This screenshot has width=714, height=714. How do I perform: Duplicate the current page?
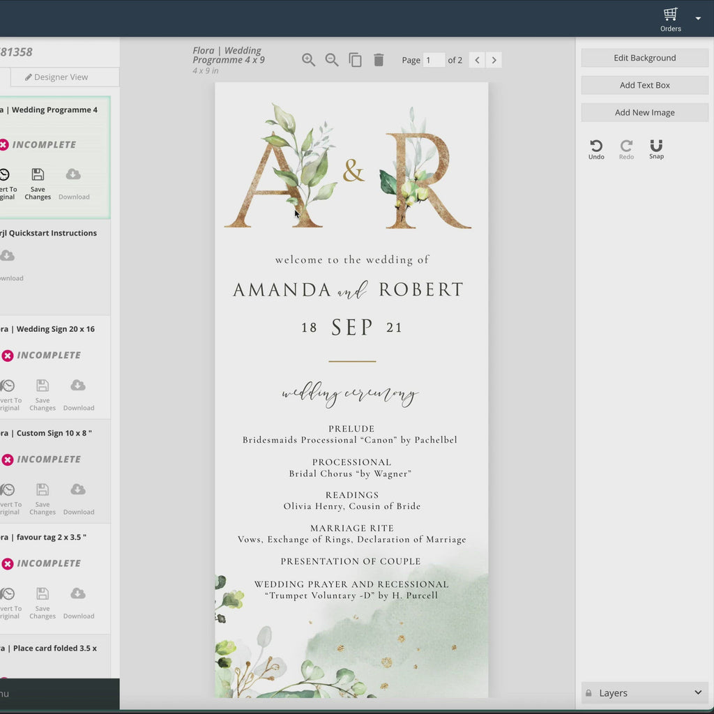(x=355, y=60)
